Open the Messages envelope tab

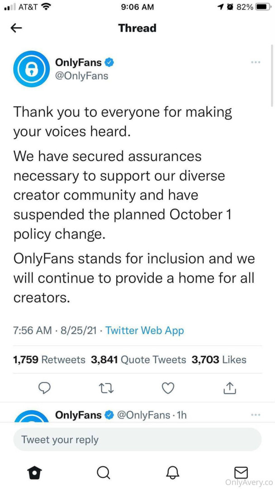(241, 472)
